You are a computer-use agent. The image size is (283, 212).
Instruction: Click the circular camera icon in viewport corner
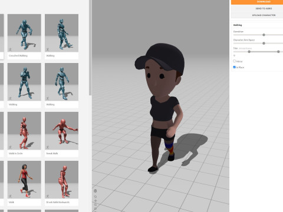pyautogui.click(x=96, y=191)
